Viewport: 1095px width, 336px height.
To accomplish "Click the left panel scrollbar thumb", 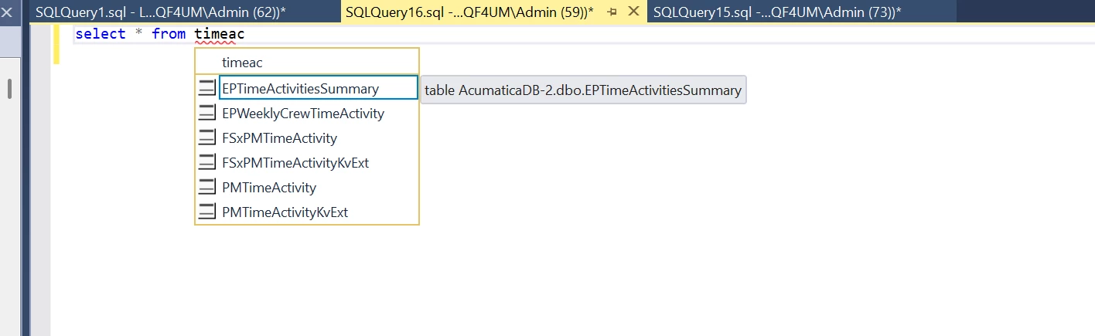I will pos(10,88).
